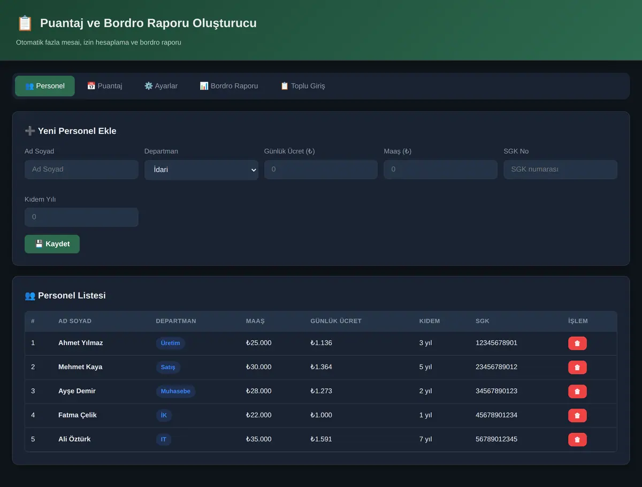Go to the Ayarlar tab
This screenshot has height=487, width=642.
click(x=161, y=86)
